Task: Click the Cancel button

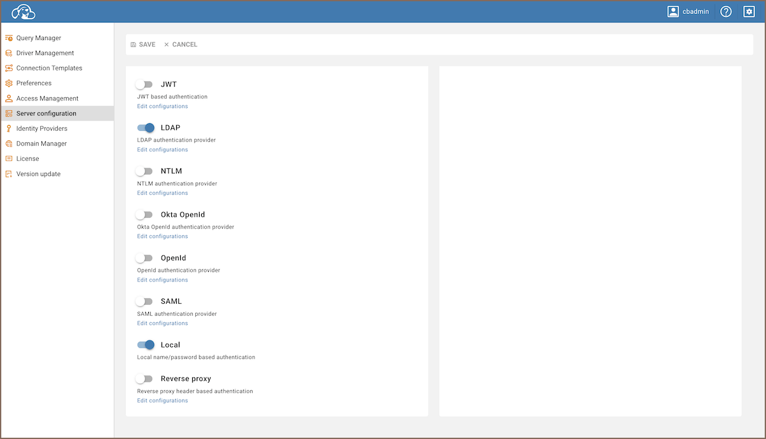Action: click(x=181, y=44)
